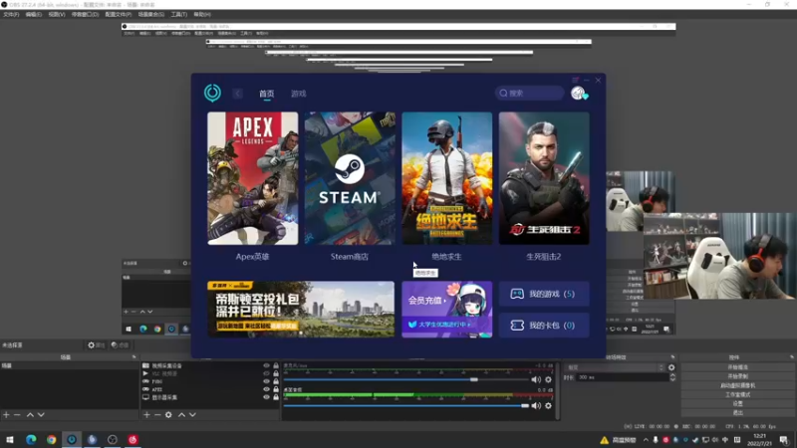The height and width of the screenshot is (448, 797).
Task: Open the Steam商店 card
Action: [350, 178]
